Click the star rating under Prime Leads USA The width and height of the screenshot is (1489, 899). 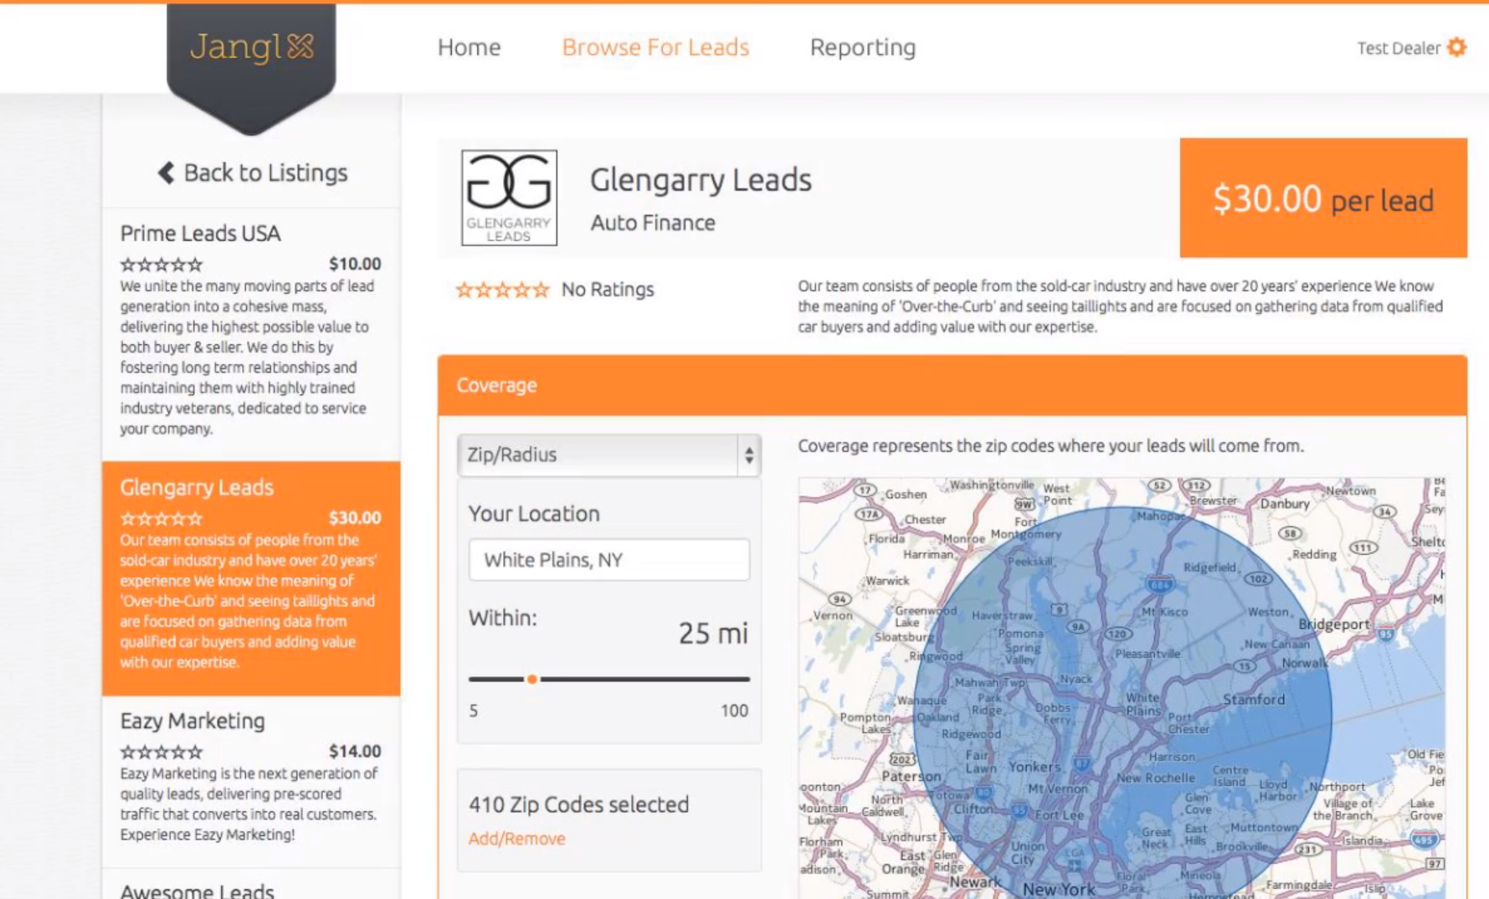tap(161, 264)
